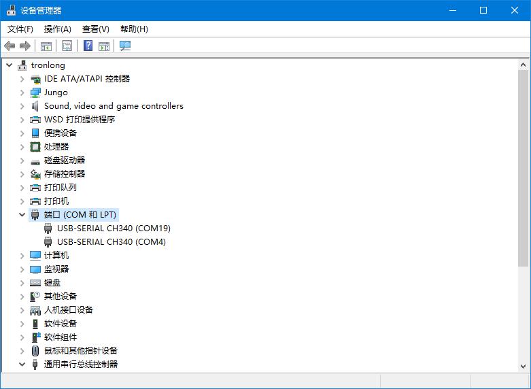Go forward with the right arrow toolbar icon

coord(25,46)
